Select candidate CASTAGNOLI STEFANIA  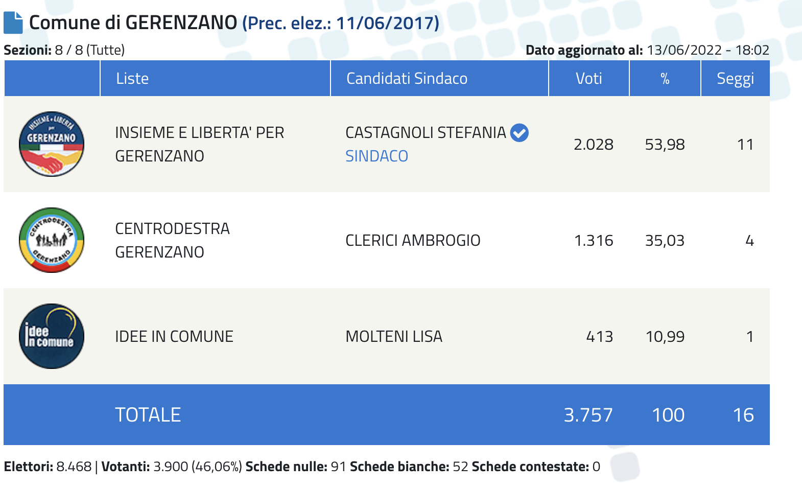[426, 133]
